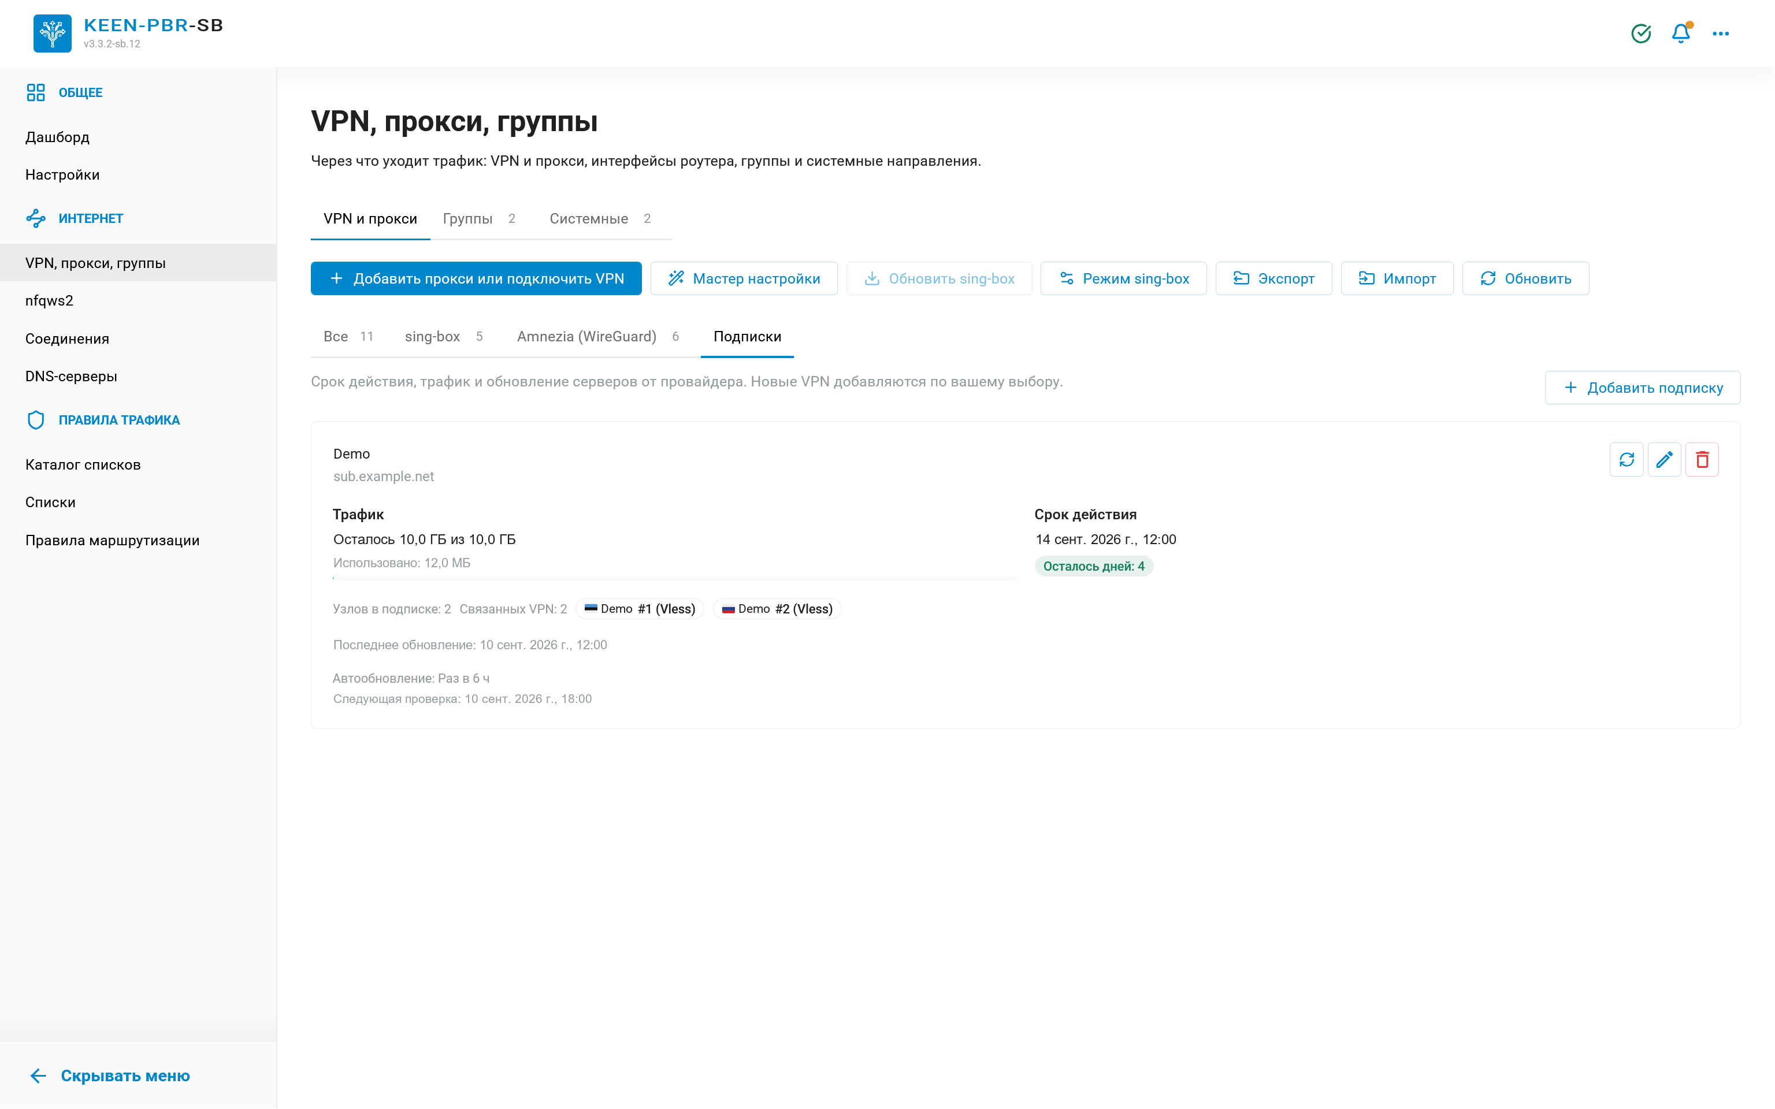Screen dimensions: 1775x1109
Task: Show the Amnezia (WireGuard) tab
Action: tap(598, 337)
